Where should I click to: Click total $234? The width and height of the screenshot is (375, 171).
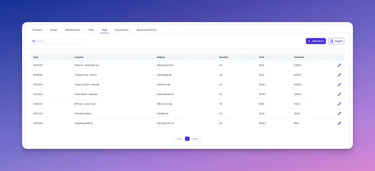pyautogui.click(x=262, y=113)
